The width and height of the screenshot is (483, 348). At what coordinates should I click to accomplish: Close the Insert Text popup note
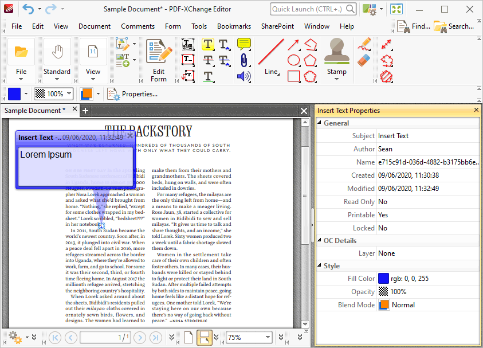click(x=130, y=136)
